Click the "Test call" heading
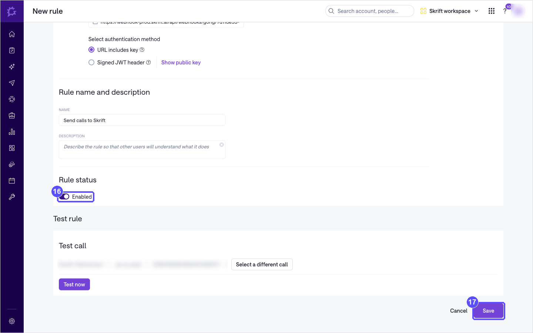 click(73, 246)
